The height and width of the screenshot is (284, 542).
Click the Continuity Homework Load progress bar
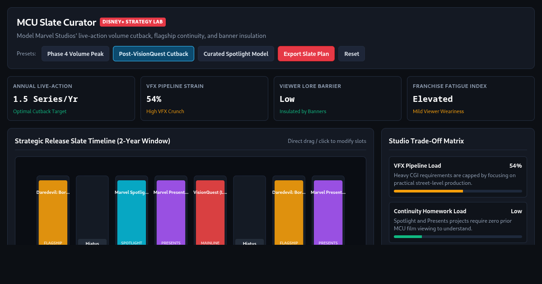458,237
